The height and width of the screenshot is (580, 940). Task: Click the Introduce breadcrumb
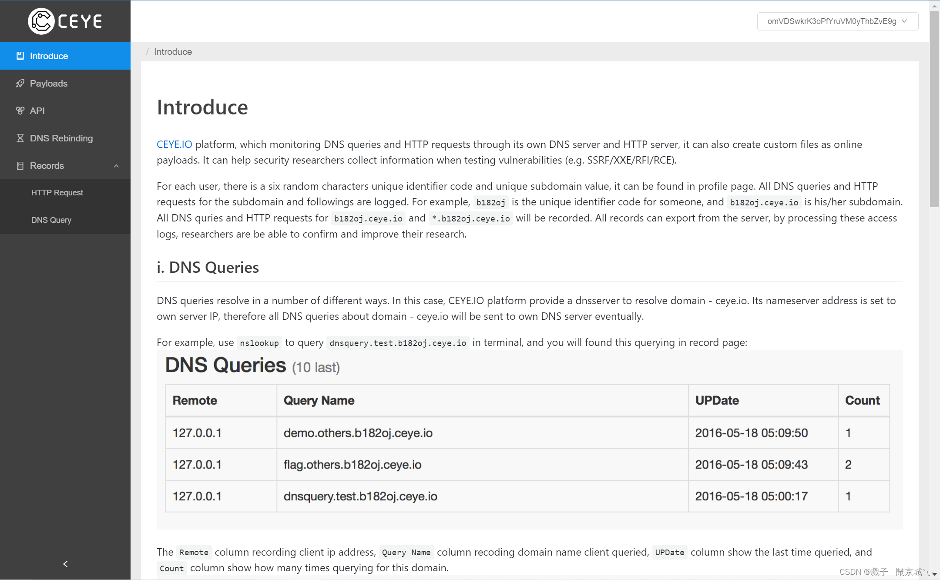tap(173, 52)
